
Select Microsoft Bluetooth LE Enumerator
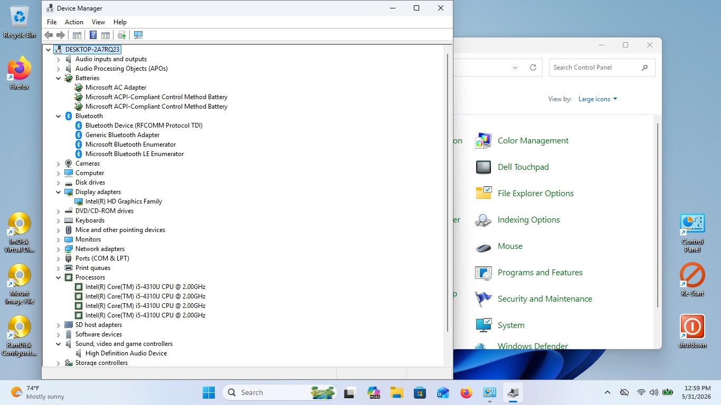point(135,154)
